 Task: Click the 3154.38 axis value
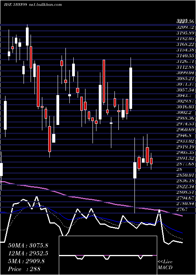tap(185, 50)
